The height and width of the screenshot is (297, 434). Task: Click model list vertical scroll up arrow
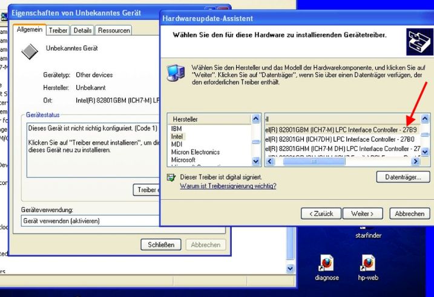pos(425,119)
